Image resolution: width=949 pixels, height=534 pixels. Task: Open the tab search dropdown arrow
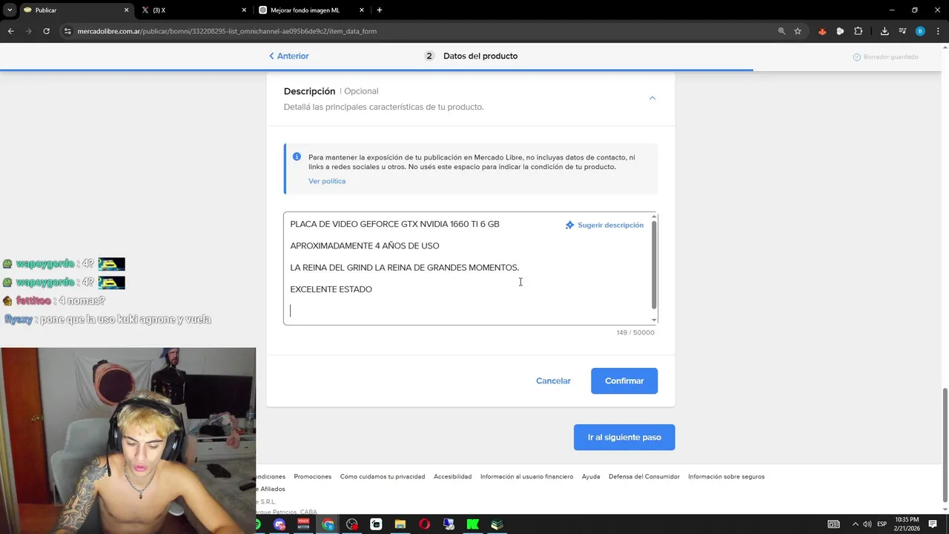pyautogui.click(x=10, y=10)
